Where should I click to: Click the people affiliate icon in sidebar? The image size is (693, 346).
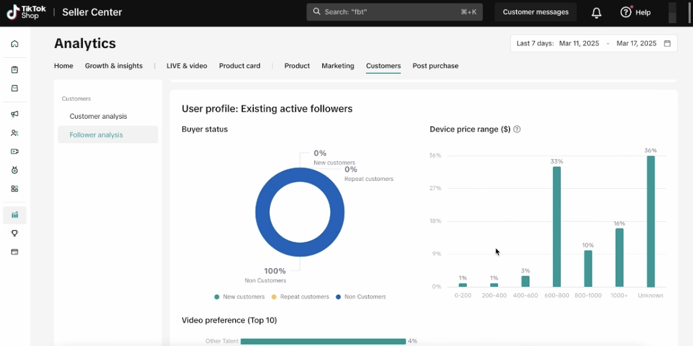(15, 133)
